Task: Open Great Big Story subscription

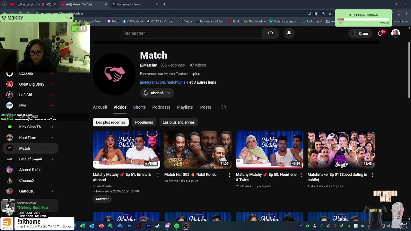Action: click(x=31, y=84)
